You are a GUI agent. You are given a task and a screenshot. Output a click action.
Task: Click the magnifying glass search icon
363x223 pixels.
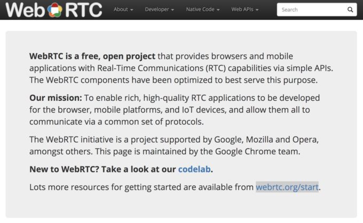coord(350,10)
